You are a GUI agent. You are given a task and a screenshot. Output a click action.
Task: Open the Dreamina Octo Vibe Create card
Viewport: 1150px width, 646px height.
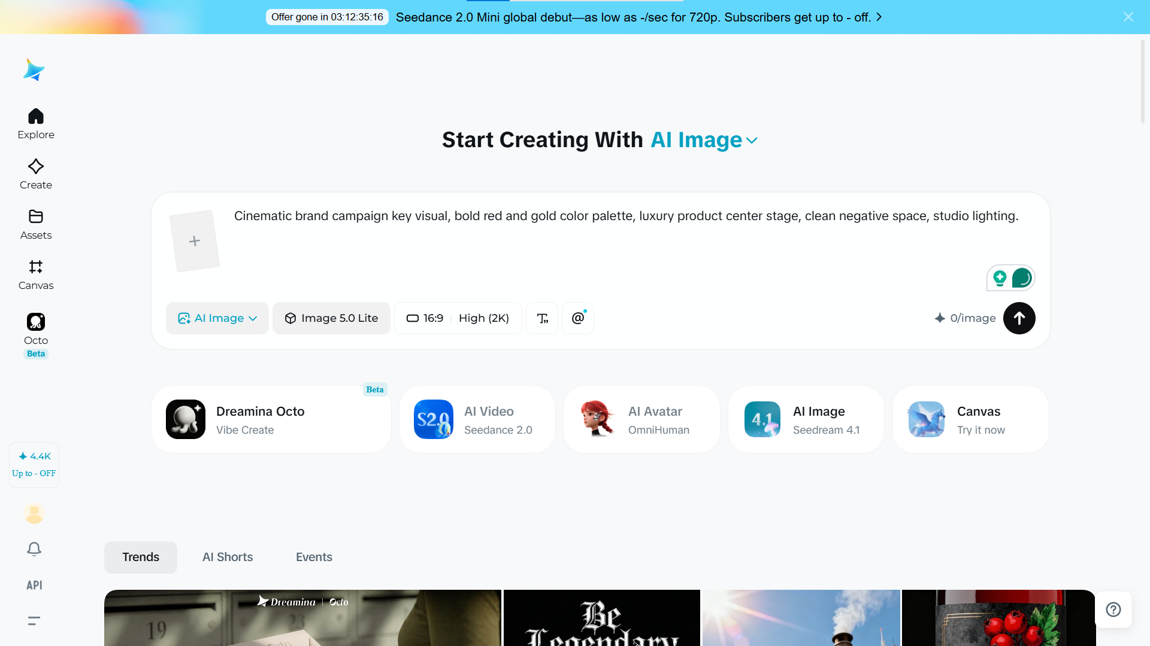[x=271, y=419]
